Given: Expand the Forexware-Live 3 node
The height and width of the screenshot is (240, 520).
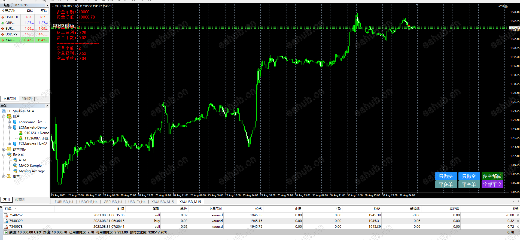Looking at the screenshot, I should pos(9,122).
